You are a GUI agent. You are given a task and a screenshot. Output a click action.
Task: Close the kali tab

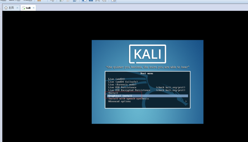34,8
